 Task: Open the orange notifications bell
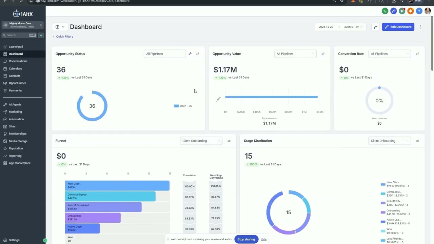pyautogui.click(x=410, y=11)
